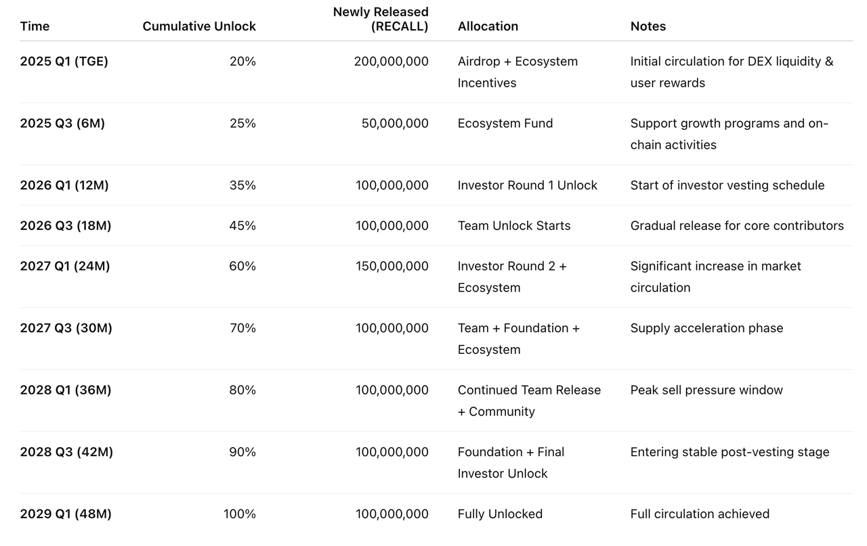Select the Supply acceleration phase note
Viewport: 867px width, 546px height.
pyautogui.click(x=706, y=328)
